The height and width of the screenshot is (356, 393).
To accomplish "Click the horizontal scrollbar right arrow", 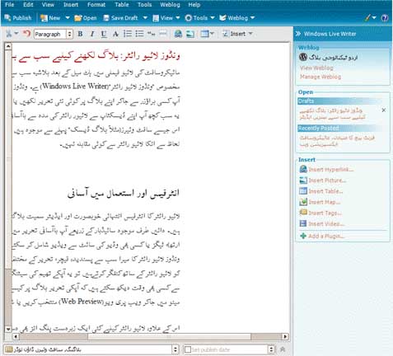I will (x=285, y=336).
